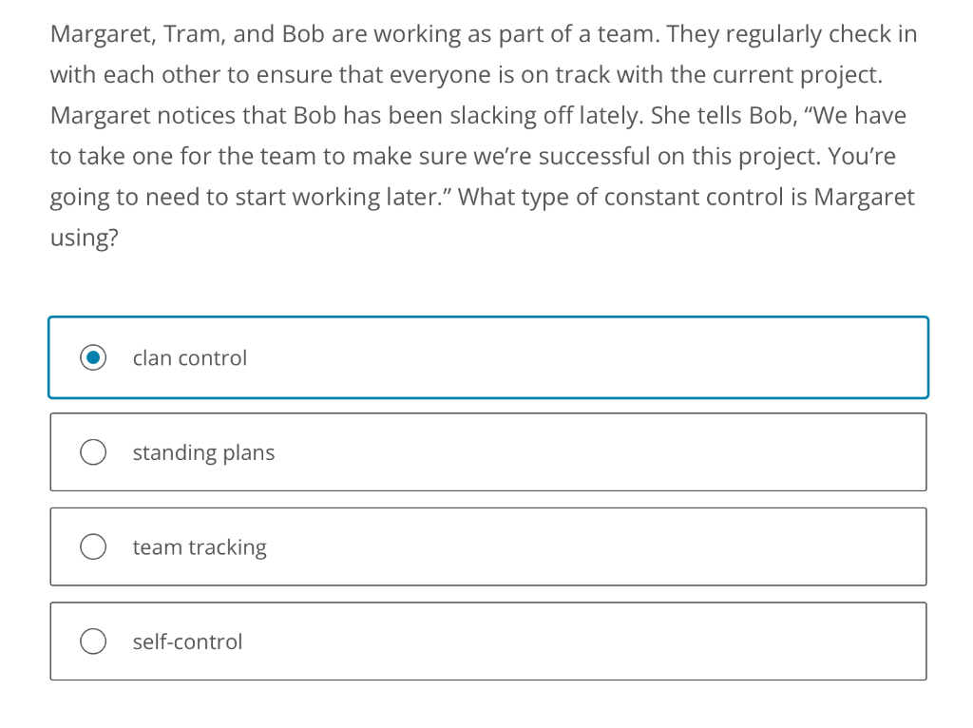The image size is (973, 728).
Task: Mark the self-control radio button
Action: pyautogui.click(x=92, y=642)
